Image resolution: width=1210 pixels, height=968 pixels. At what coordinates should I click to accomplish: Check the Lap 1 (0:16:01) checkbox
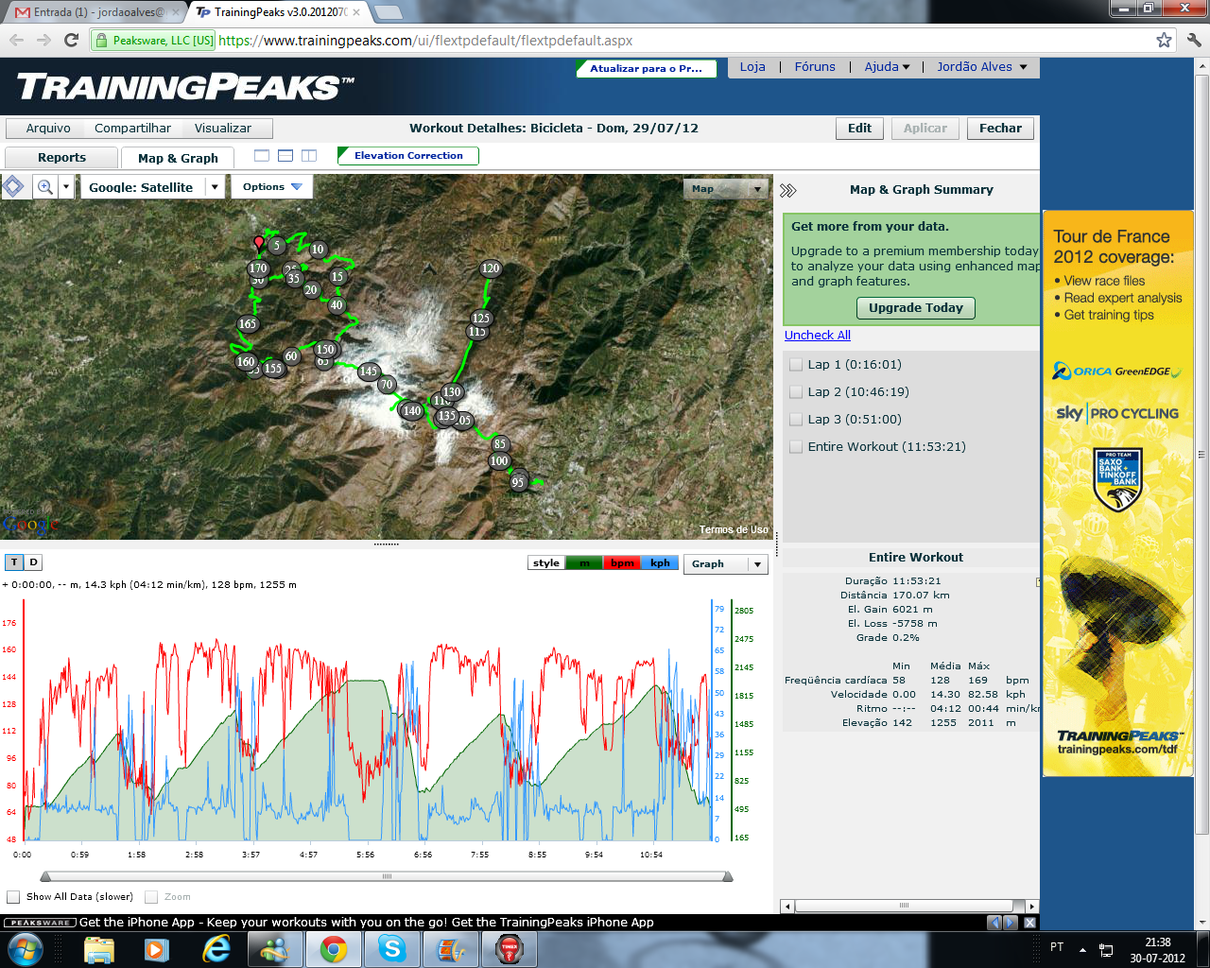click(796, 365)
